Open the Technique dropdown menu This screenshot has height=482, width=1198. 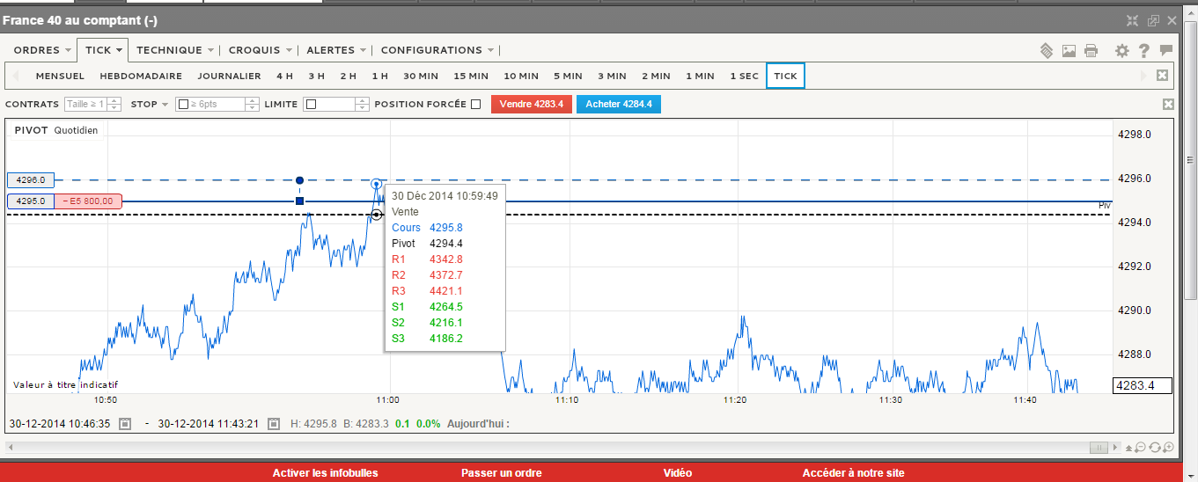coord(174,50)
